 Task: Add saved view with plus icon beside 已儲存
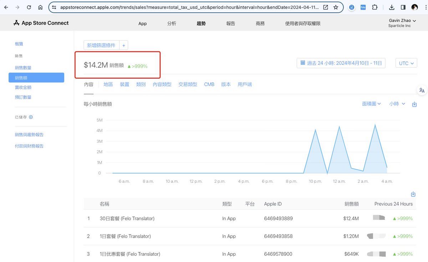click(x=31, y=117)
